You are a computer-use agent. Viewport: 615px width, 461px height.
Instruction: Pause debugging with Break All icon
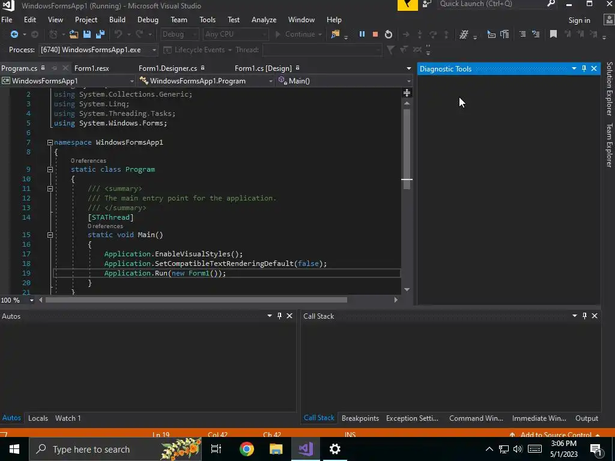point(362,34)
